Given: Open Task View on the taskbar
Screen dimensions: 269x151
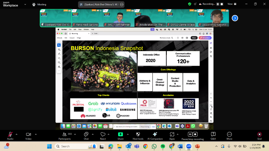Looking at the screenshot, I should point(102,146).
